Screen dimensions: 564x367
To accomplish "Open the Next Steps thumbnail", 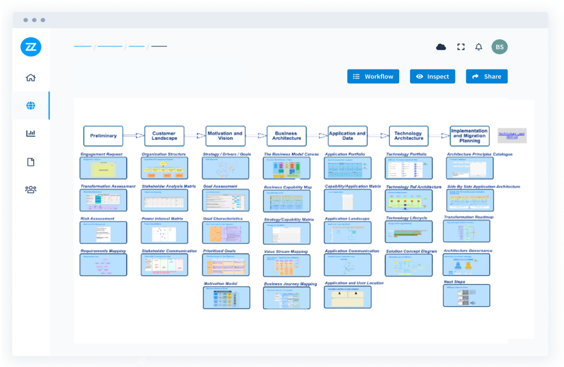I will pyautogui.click(x=466, y=295).
